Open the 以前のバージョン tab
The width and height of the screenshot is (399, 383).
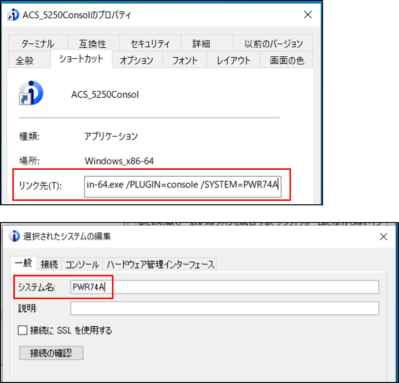click(x=273, y=43)
